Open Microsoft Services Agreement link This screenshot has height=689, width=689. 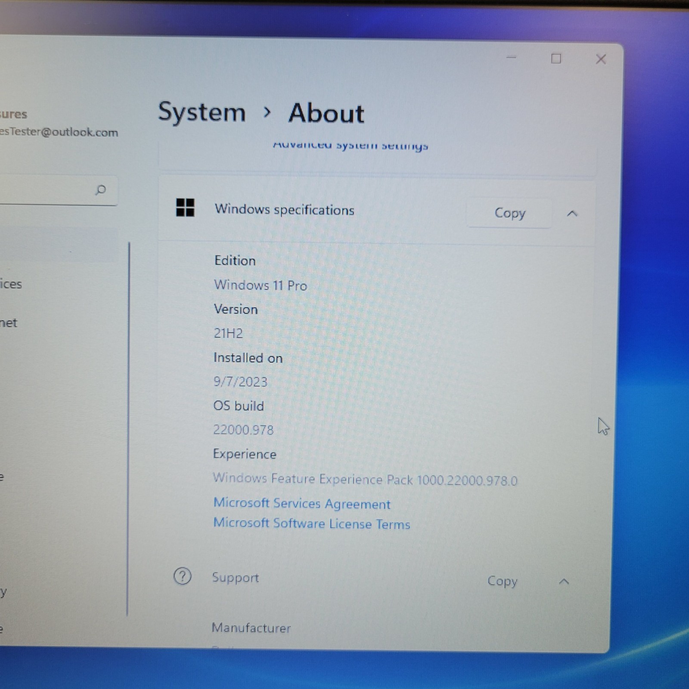[x=302, y=503]
